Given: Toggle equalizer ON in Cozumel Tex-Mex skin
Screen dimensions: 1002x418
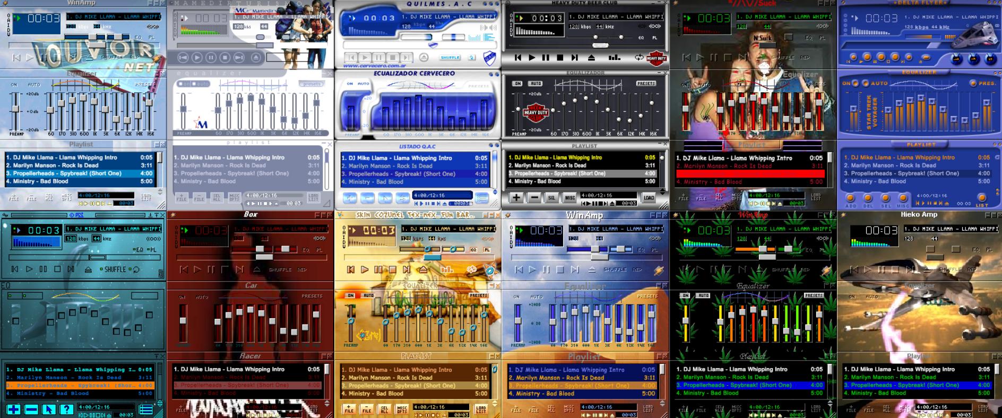Looking at the screenshot, I should pos(351,295).
